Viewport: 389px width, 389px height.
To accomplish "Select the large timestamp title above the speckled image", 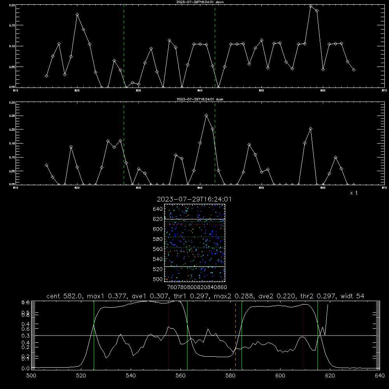I will coord(194,199).
